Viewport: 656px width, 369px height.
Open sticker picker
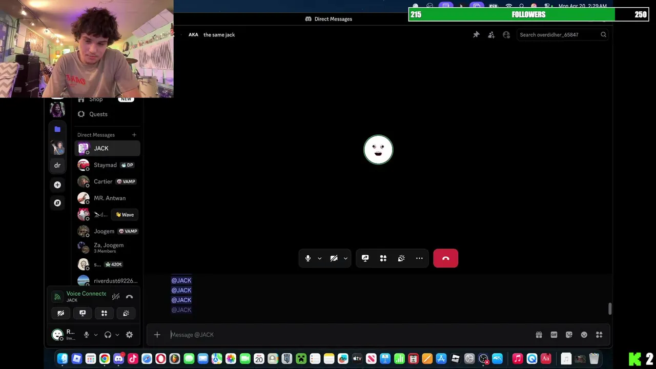pos(569,335)
